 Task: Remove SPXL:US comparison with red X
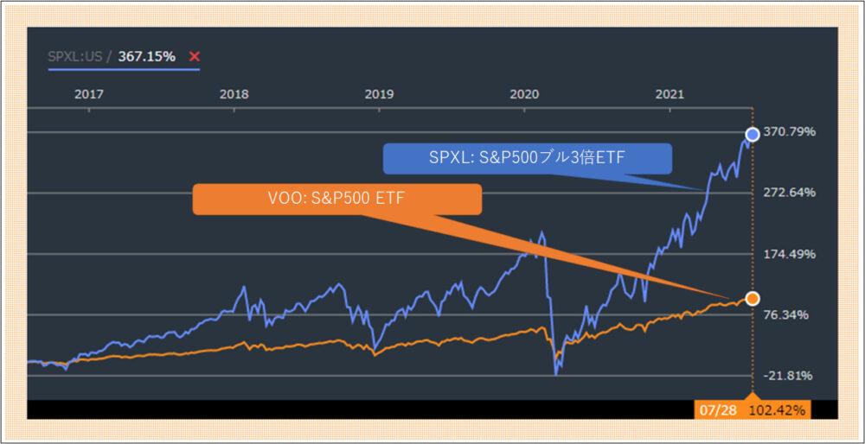tap(194, 56)
